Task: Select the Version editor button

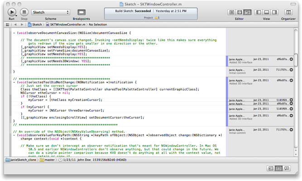Action: tap(248, 12)
